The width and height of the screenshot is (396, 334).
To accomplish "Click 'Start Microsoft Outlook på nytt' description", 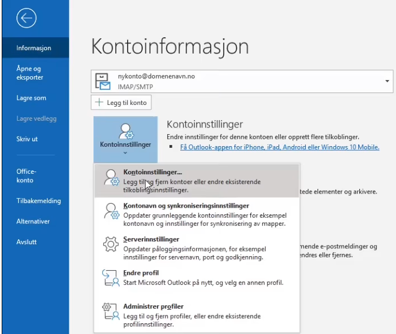I will 203,283.
